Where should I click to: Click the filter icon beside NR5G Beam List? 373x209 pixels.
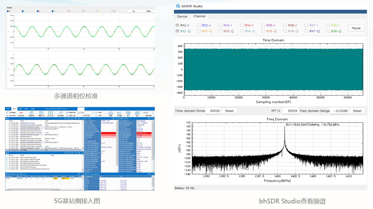click(21, 174)
